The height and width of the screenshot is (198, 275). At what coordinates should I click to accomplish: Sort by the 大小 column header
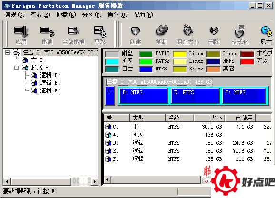[x=209, y=118]
